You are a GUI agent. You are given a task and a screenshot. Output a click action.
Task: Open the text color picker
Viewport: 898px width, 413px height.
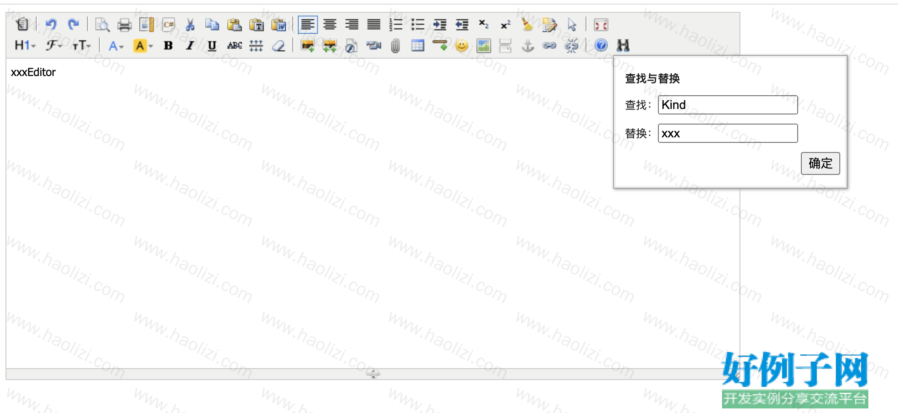[x=116, y=45]
